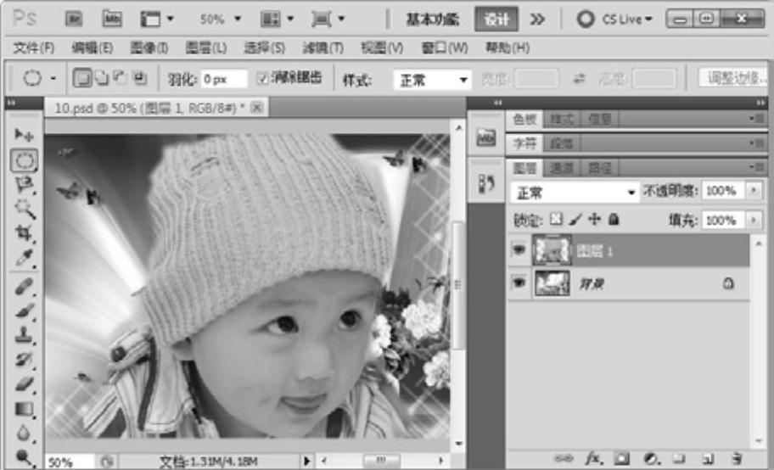This screenshot has height=470, width=774.
Task: Toggle the 消除锯齿 anti-alias checkbox
Action: pyautogui.click(x=262, y=78)
